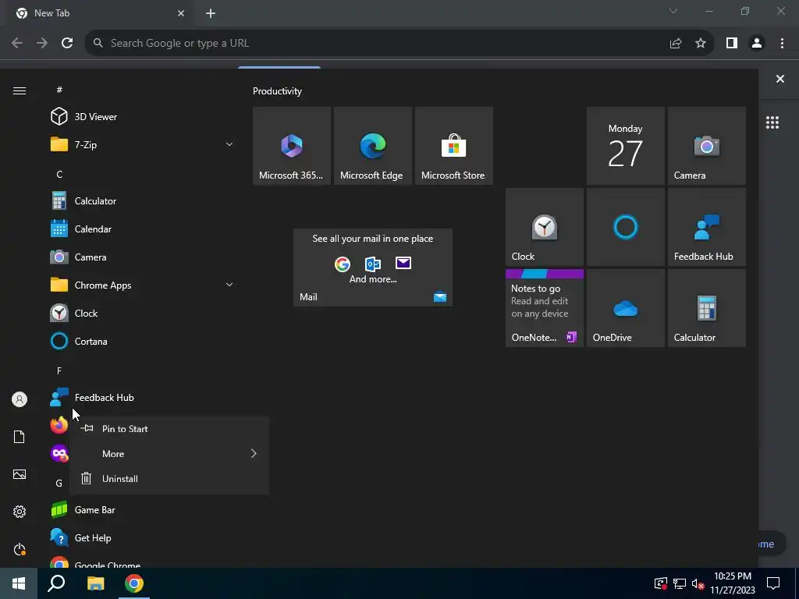Open the 7-Zip folder entry
799x599 pixels.
pos(142,144)
